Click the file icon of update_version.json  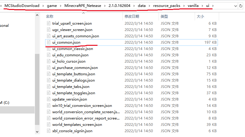48,99
